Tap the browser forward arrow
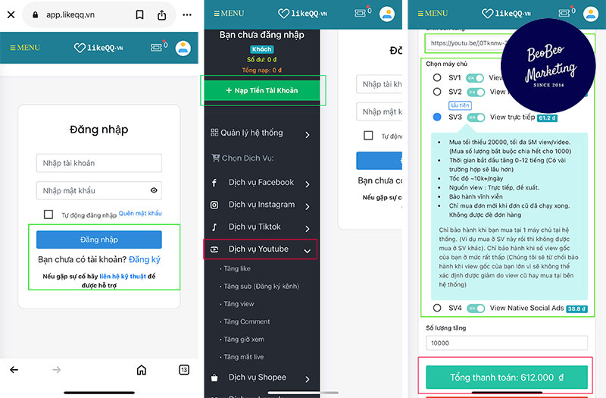This screenshot has height=398, width=606. pyautogui.click(x=56, y=370)
